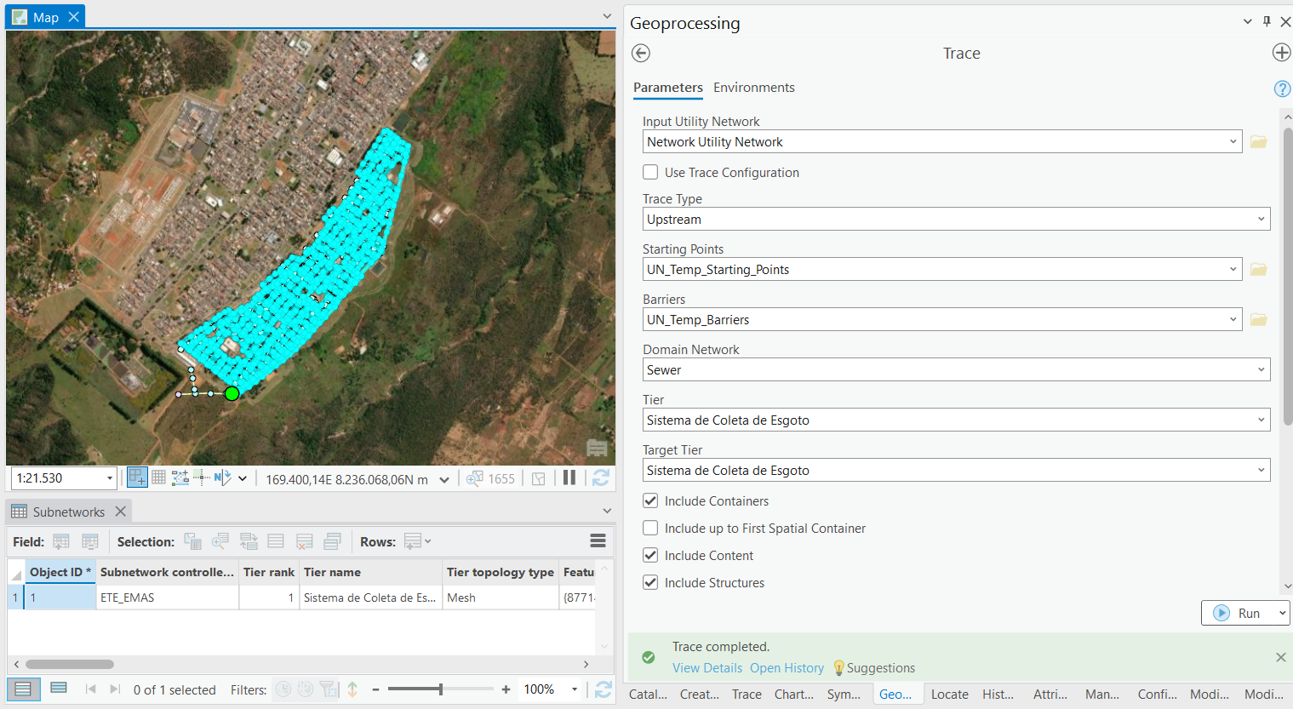Switch to the Environments tab
This screenshot has height=709, width=1293.
click(x=754, y=88)
